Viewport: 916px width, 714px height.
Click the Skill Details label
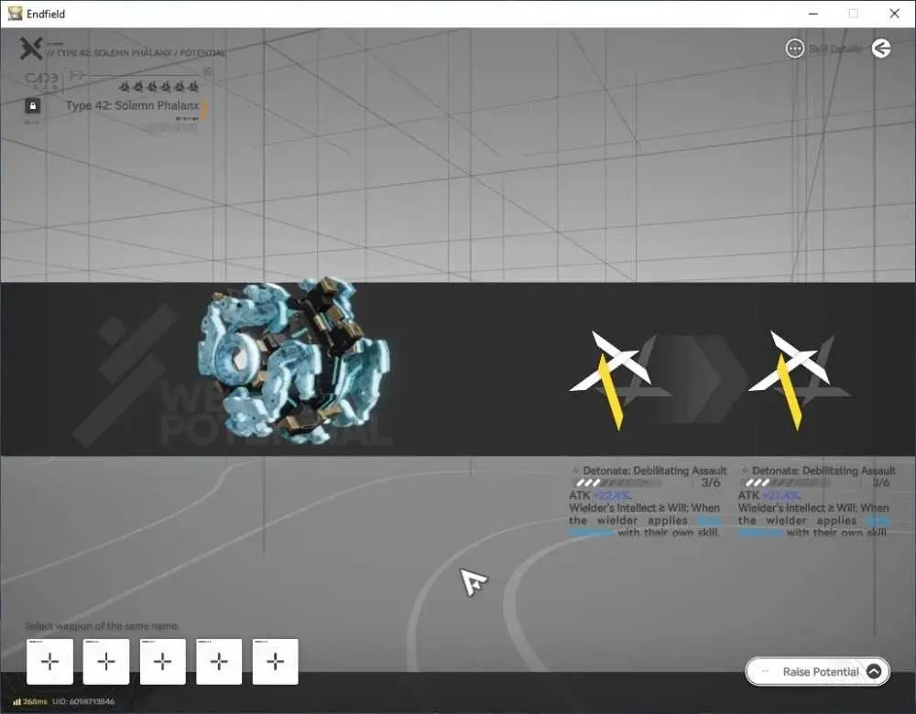coord(834,49)
